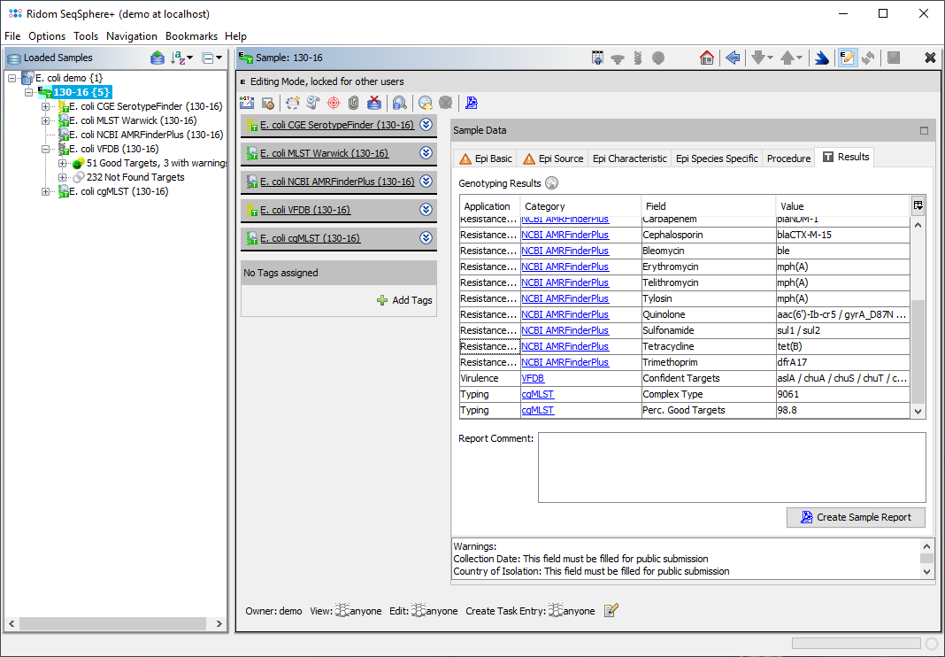This screenshot has height=657, width=945.
Task: Click the Create Sample Report button
Action: point(856,517)
